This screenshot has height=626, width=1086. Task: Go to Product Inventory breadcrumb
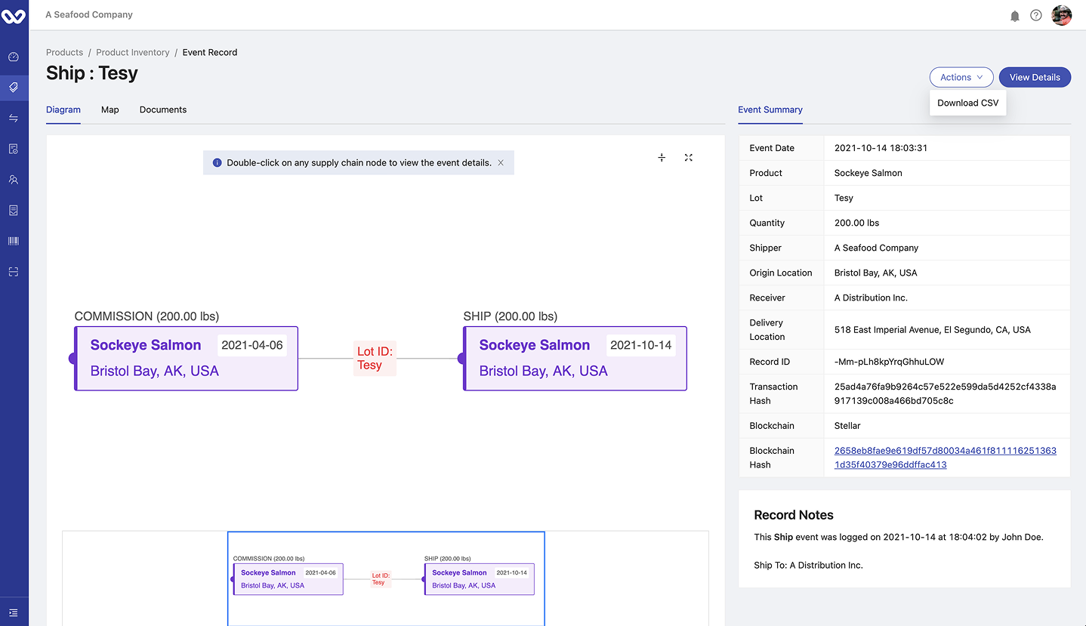pyautogui.click(x=133, y=52)
